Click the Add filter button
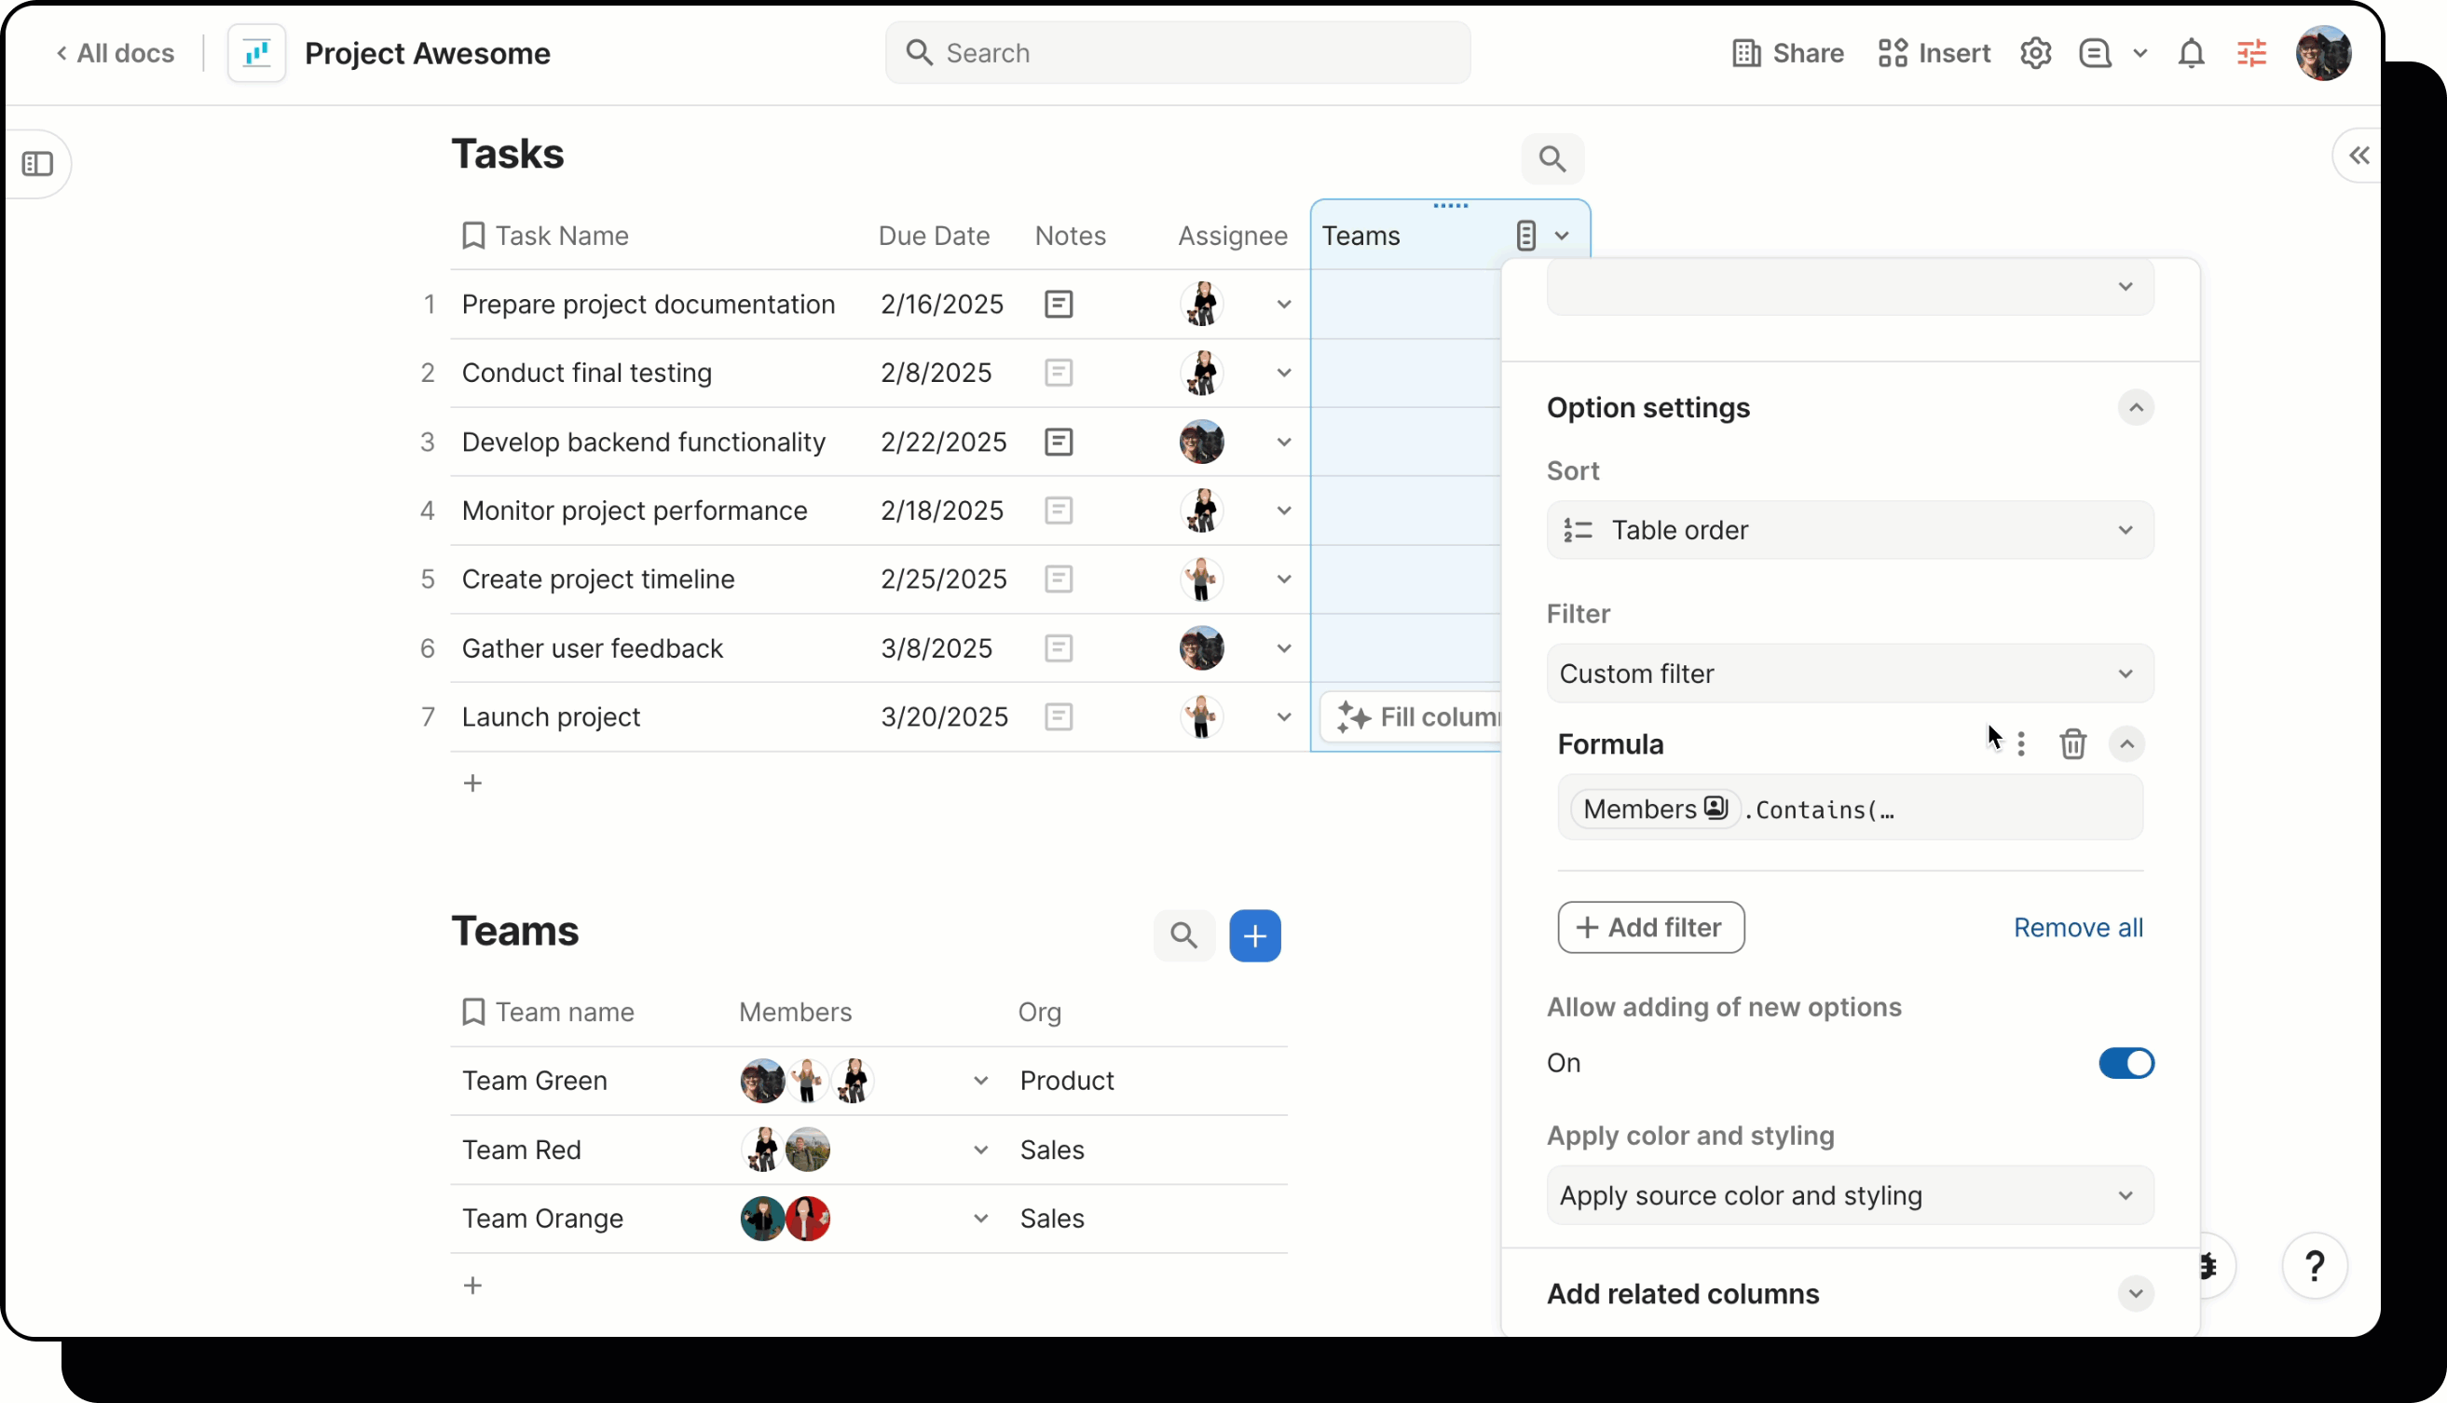 pos(1650,928)
